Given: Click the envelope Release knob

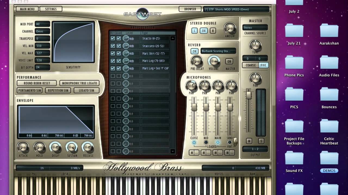Looking at the screenshot, I should coord(88,147).
